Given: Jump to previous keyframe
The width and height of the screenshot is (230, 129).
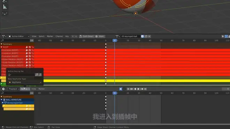Looking at the screenshot, I should 132,89.
